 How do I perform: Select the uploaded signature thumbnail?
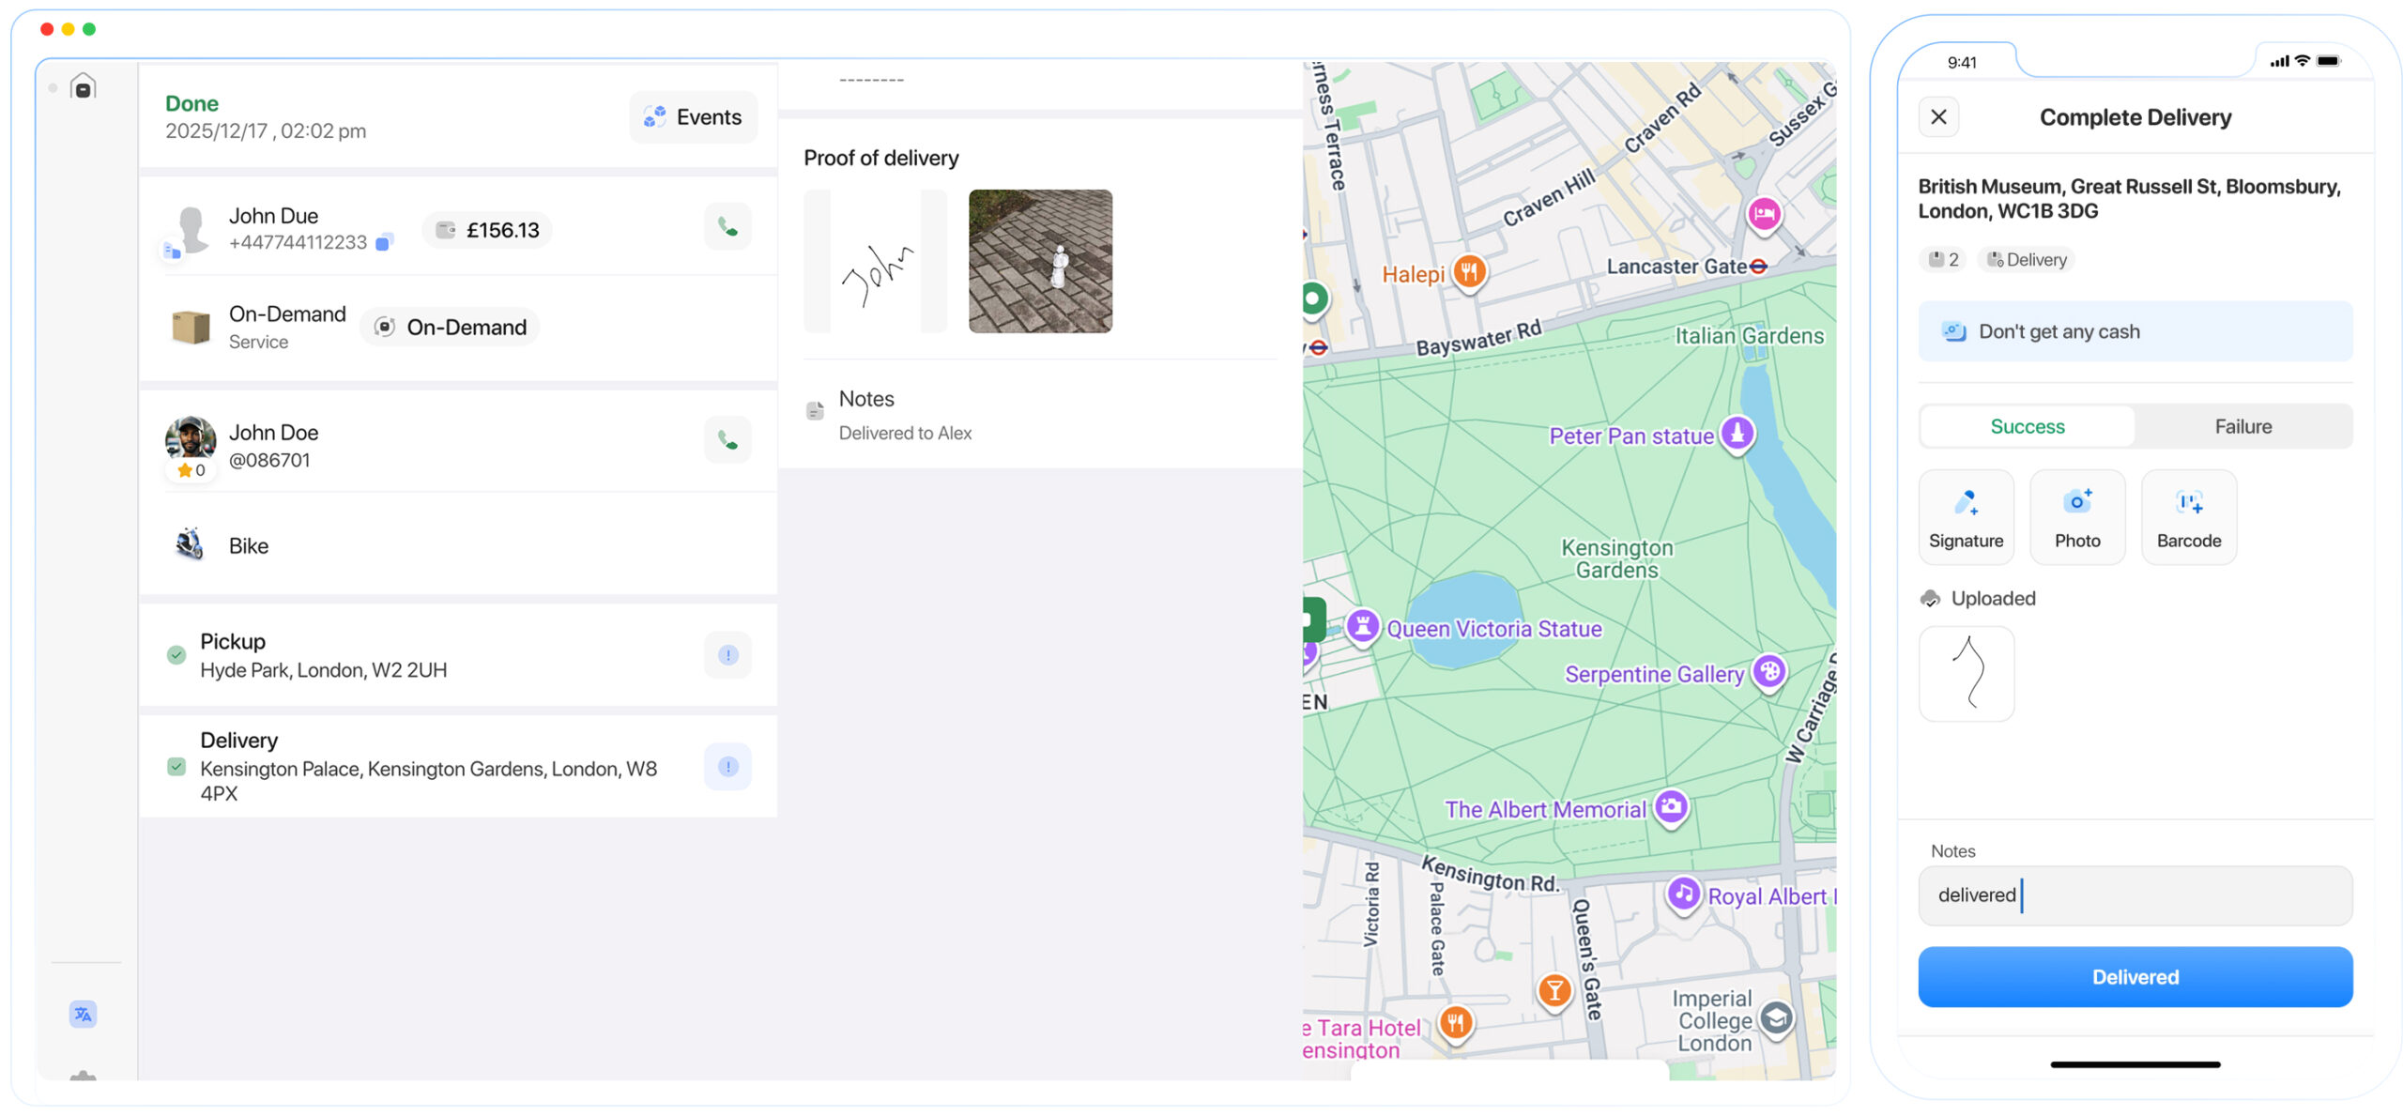click(x=1967, y=673)
